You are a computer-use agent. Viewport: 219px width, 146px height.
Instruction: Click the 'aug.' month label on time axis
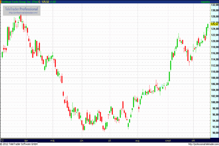click(138, 141)
